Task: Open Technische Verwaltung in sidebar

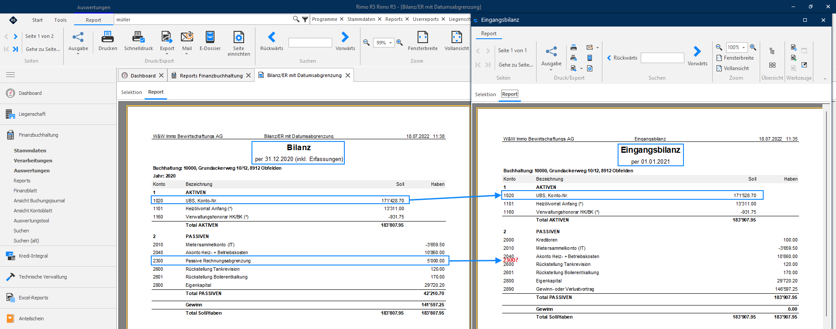Action: click(43, 277)
